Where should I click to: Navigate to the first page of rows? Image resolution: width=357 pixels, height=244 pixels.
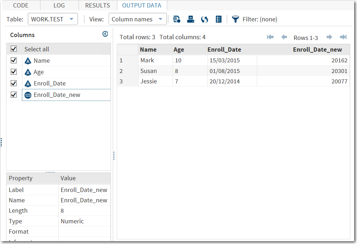tap(270, 37)
